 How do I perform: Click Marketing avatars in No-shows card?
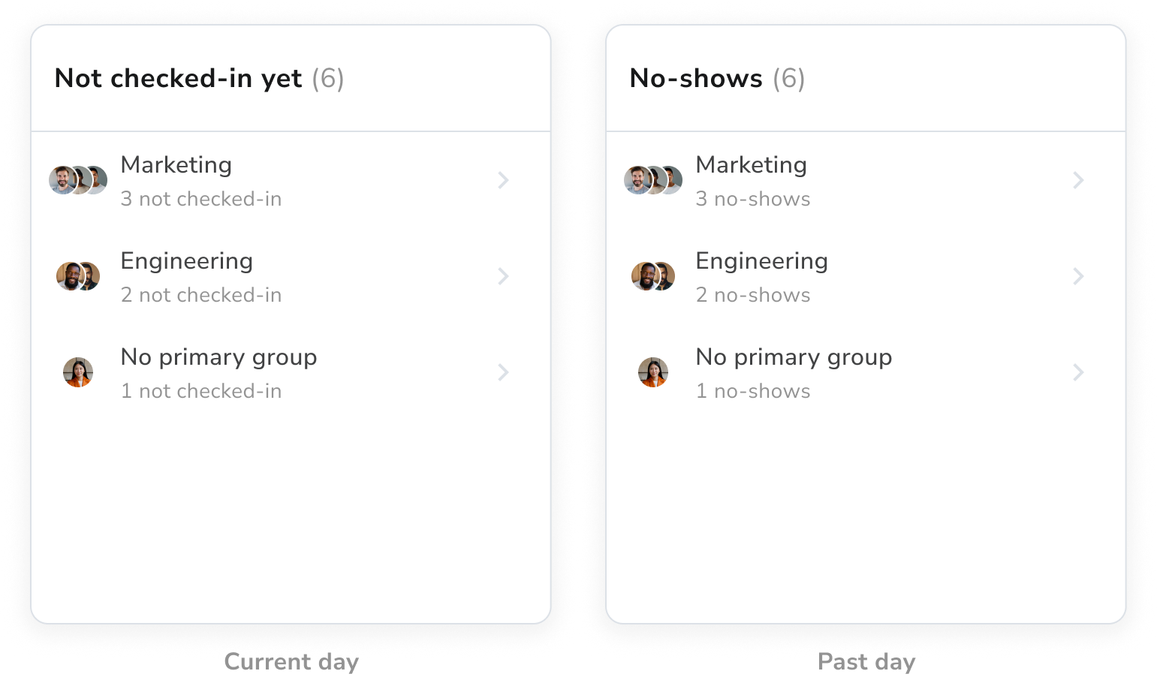point(653,180)
